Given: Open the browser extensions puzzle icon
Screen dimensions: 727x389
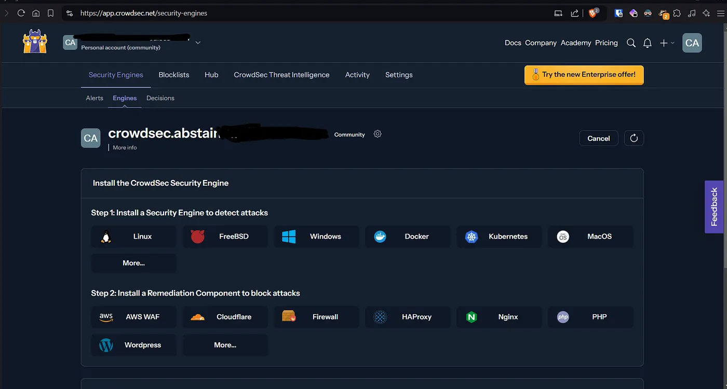Looking at the screenshot, I should 677,13.
